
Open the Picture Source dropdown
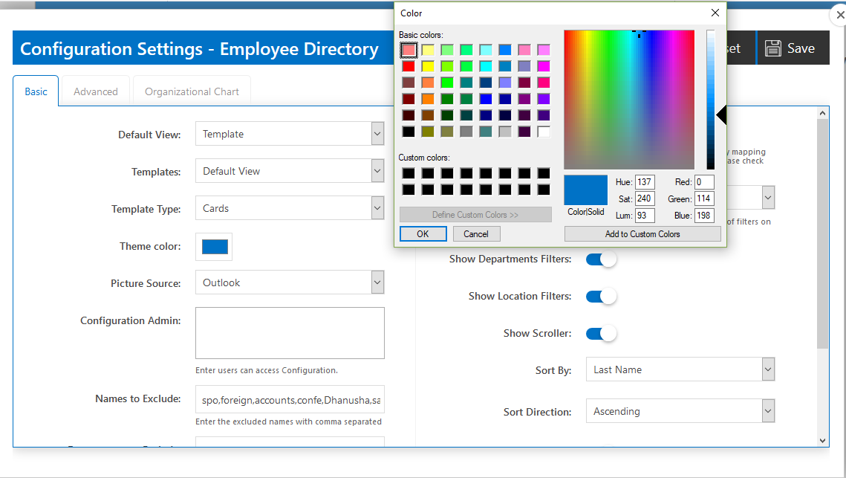click(377, 282)
